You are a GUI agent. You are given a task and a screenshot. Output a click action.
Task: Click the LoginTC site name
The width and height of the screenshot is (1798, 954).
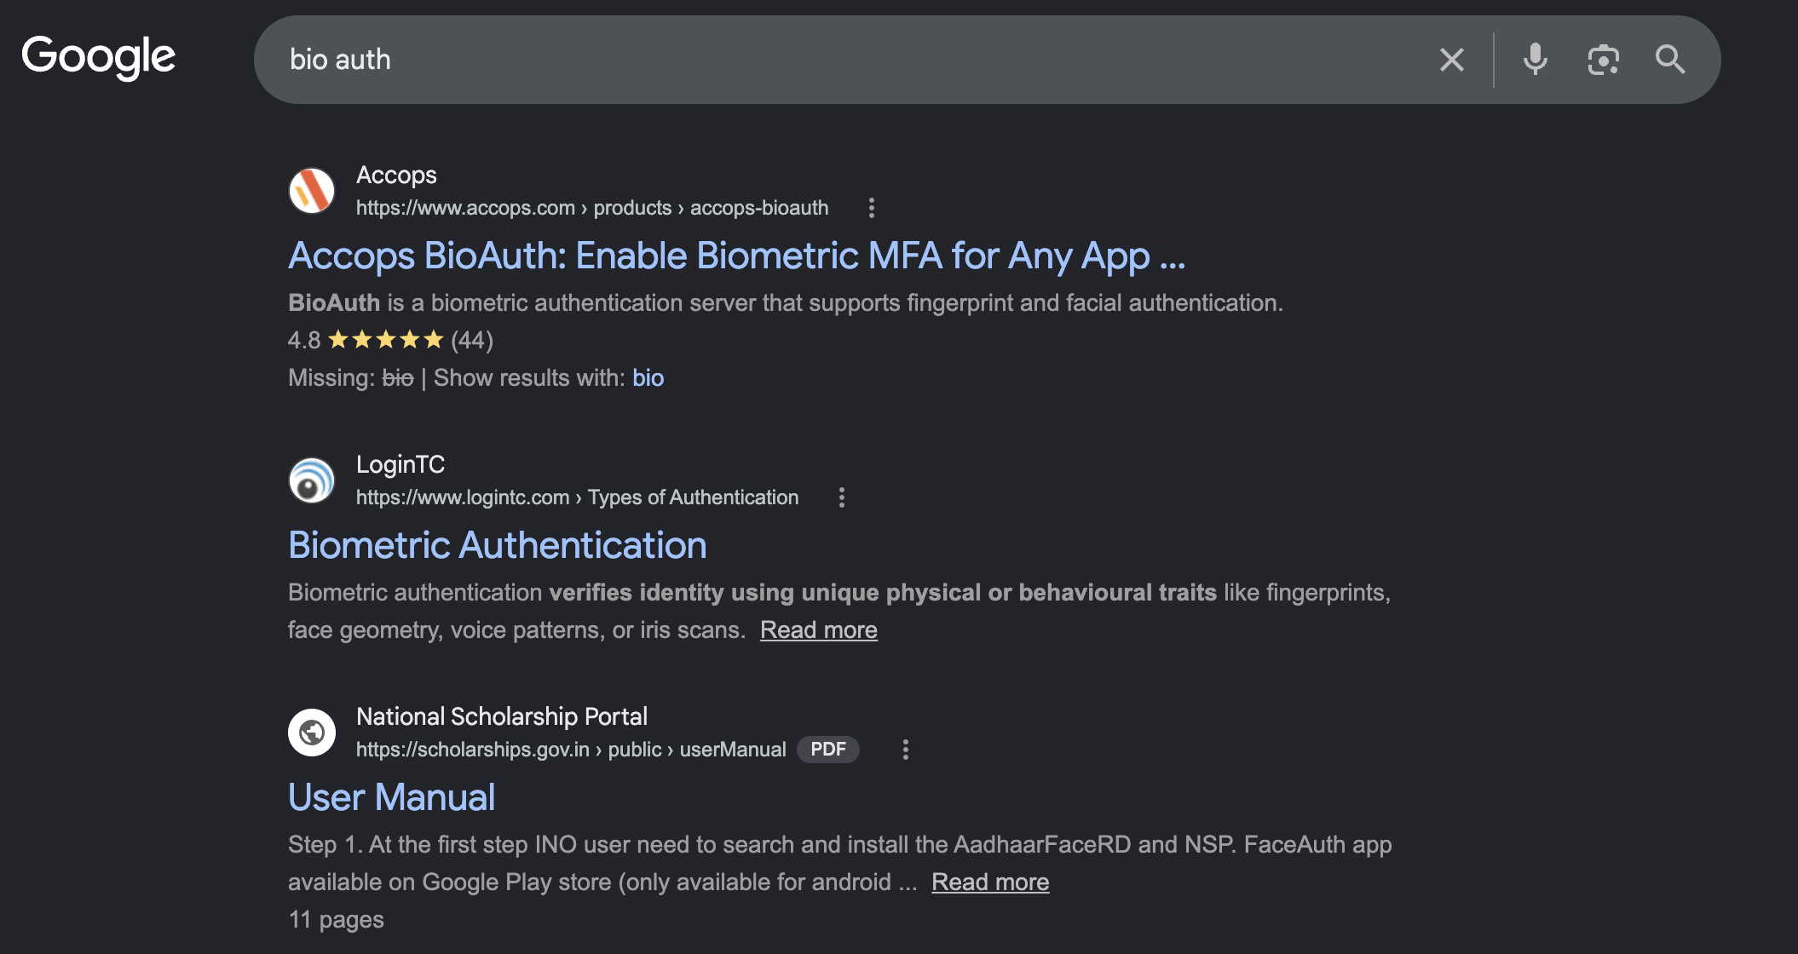401,464
